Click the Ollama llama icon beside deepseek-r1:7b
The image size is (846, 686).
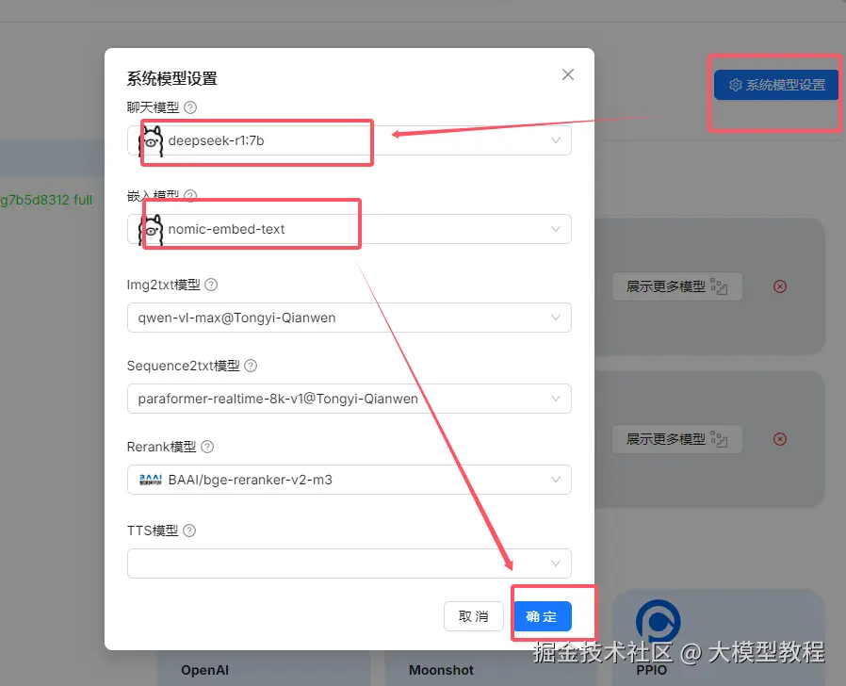click(151, 140)
